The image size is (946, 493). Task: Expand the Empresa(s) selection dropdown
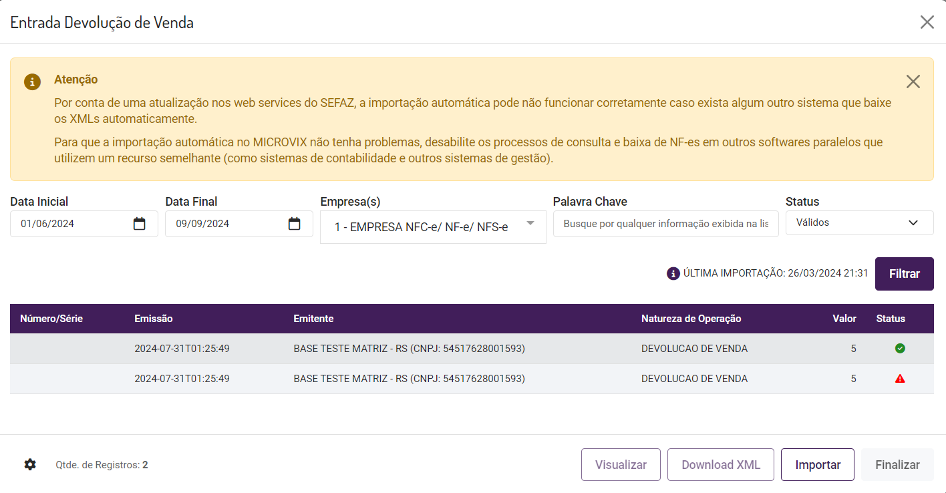pyautogui.click(x=530, y=226)
